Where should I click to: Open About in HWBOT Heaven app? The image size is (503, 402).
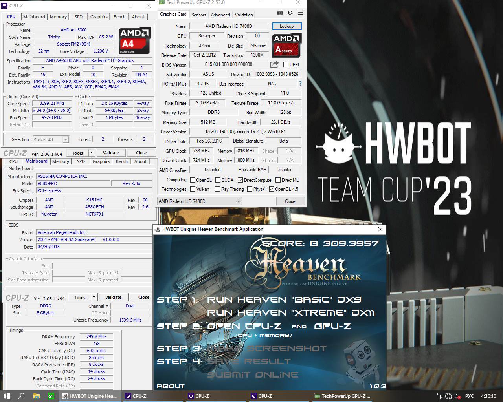171,386
